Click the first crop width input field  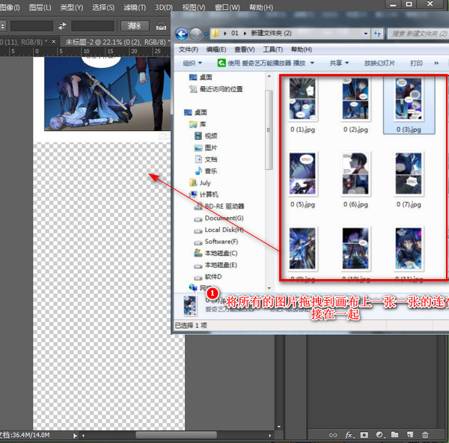tap(31, 26)
